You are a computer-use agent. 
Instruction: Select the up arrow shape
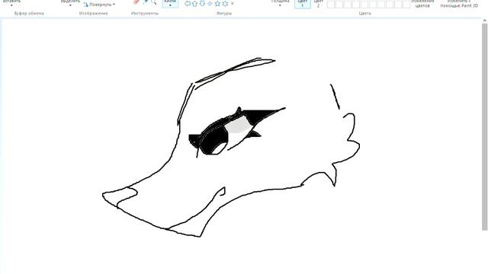(195, 4)
